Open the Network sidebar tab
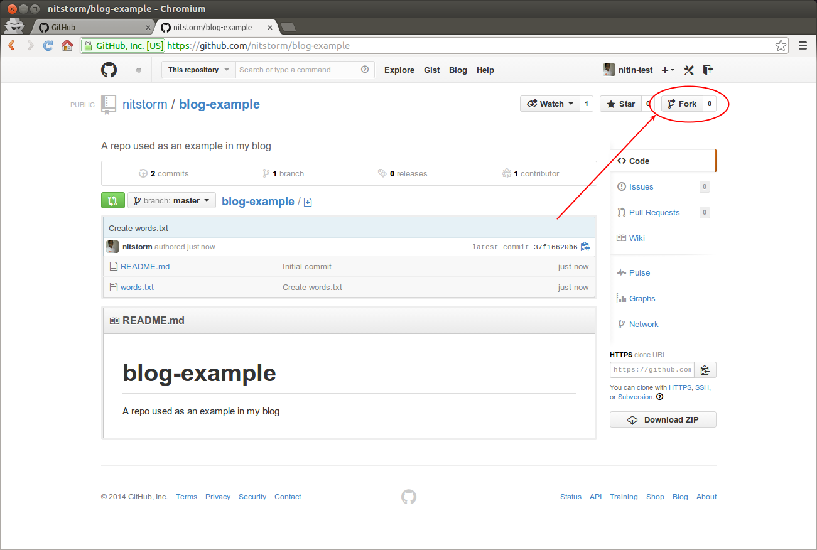 [x=663, y=325]
